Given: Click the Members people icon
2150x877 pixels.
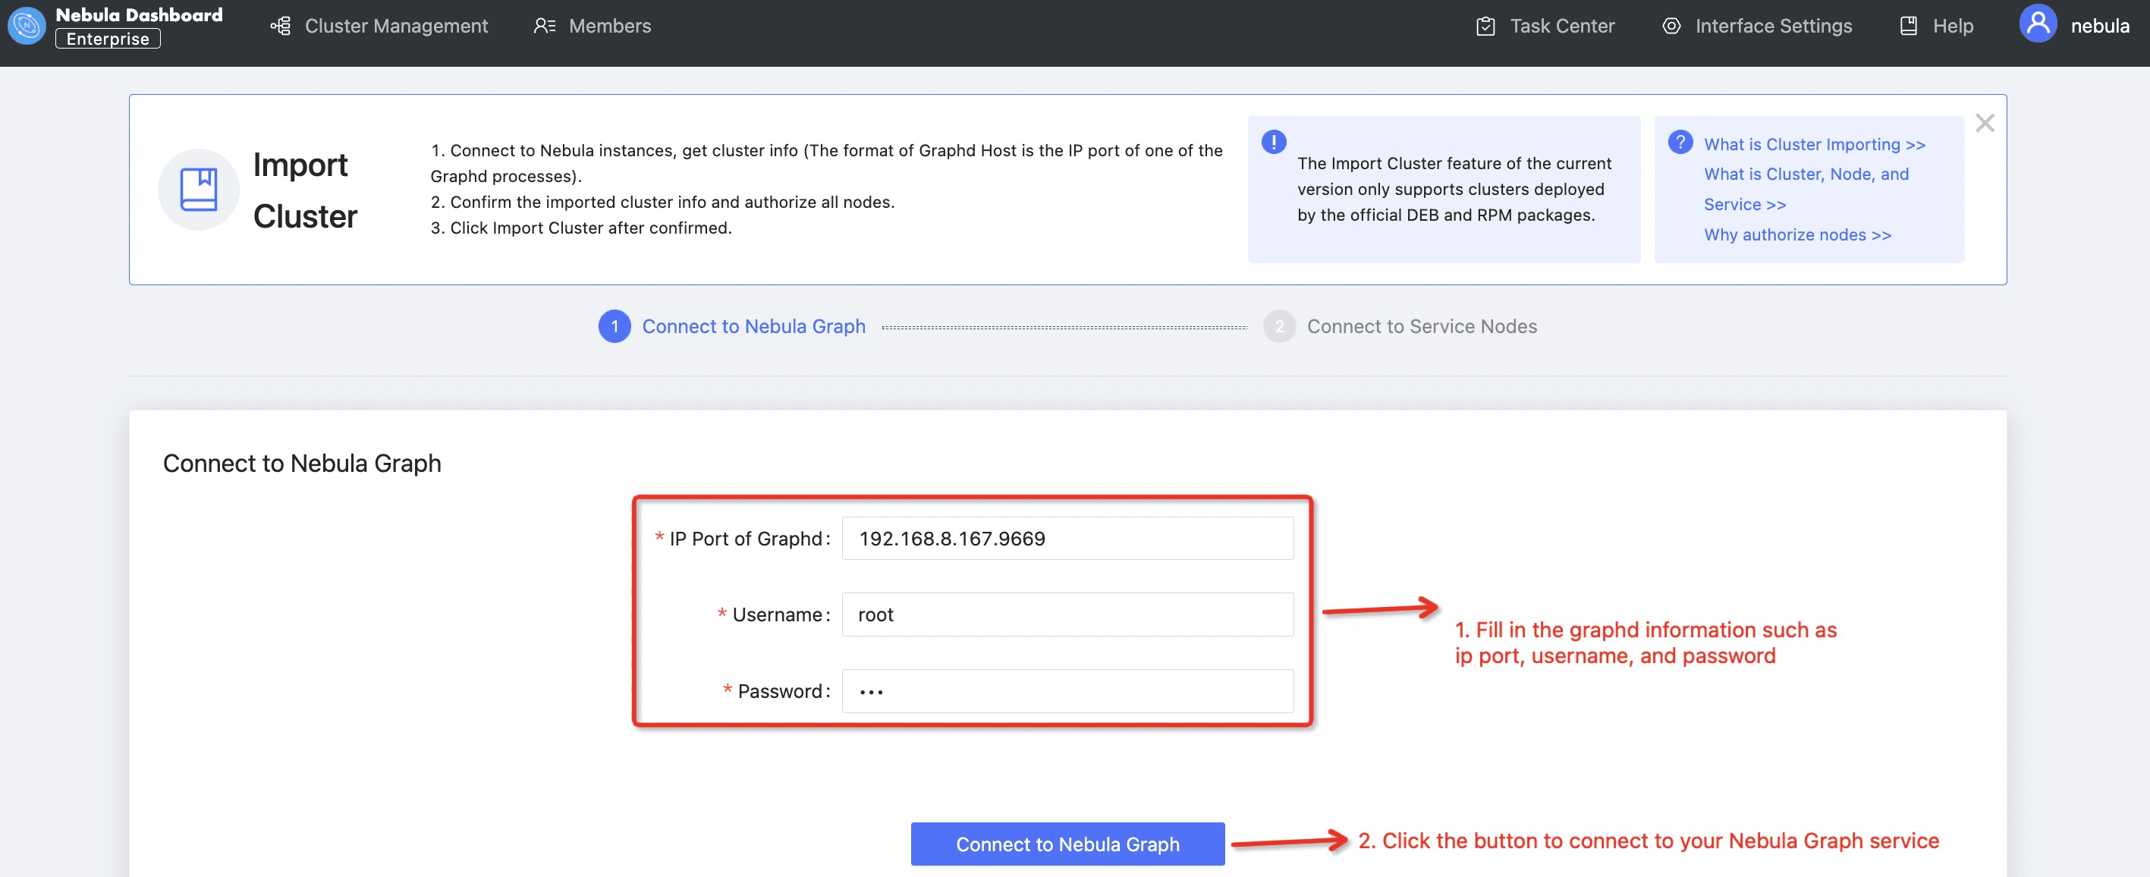Looking at the screenshot, I should (543, 26).
